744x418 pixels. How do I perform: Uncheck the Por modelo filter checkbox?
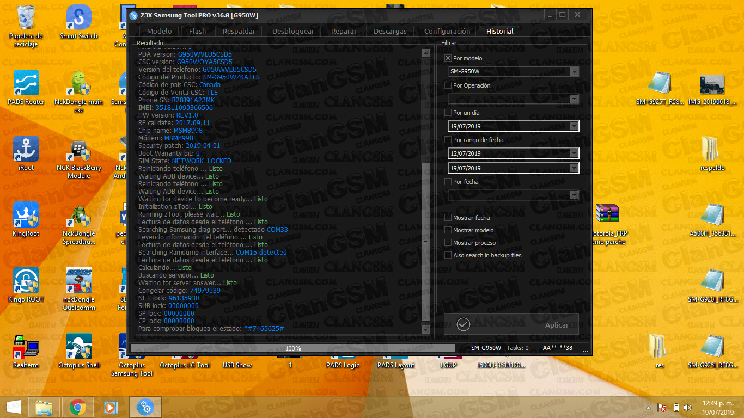pyautogui.click(x=448, y=58)
